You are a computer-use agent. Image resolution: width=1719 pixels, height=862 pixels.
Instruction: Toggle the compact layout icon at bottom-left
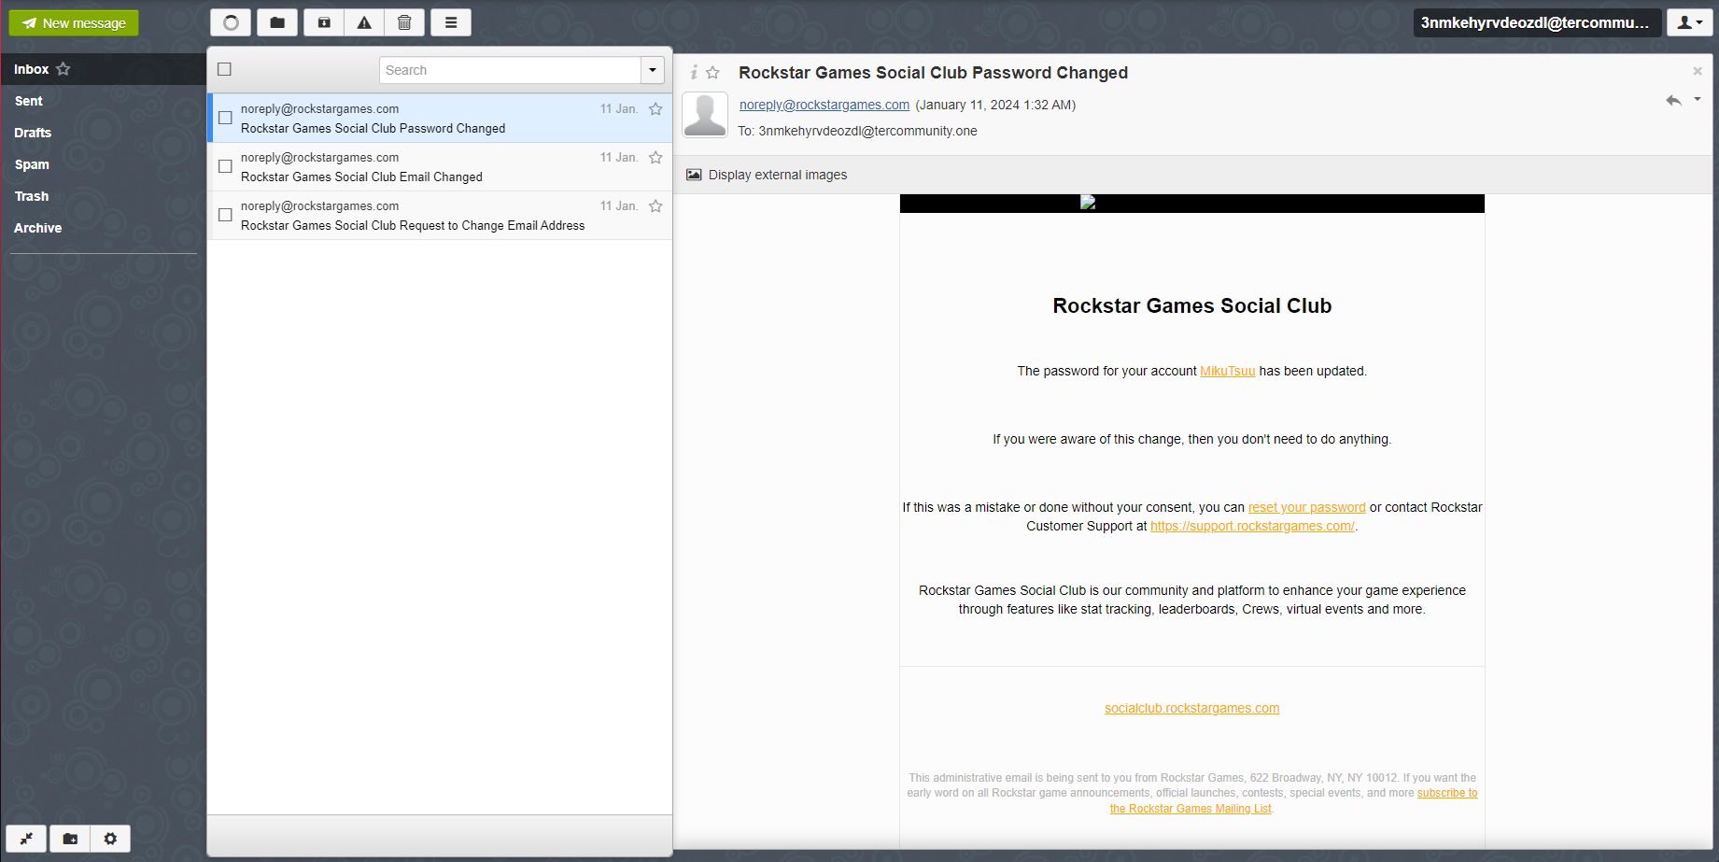tap(26, 839)
